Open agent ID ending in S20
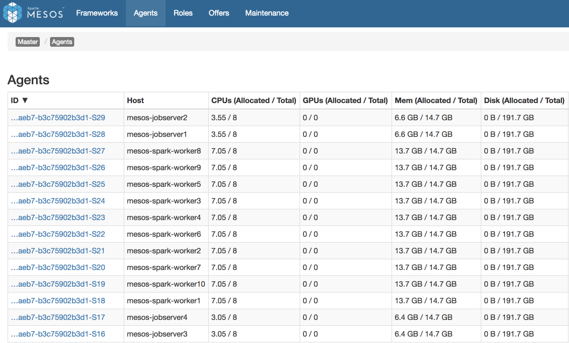 click(x=58, y=268)
